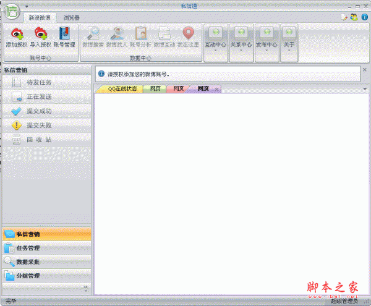Click the blue info icon at top right
This screenshot has width=371, height=306.
coord(365,17)
